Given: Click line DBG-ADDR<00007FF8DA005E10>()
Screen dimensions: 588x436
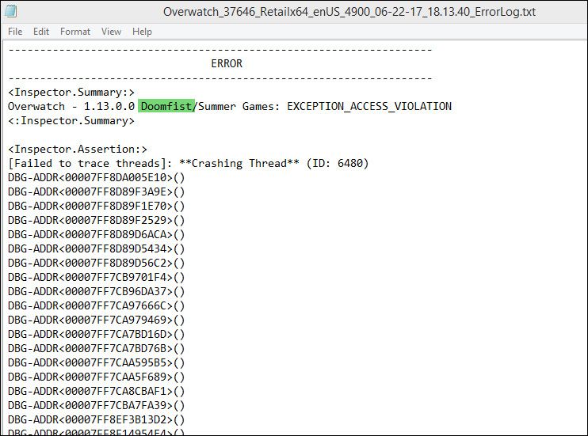Looking at the screenshot, I should (97, 177).
